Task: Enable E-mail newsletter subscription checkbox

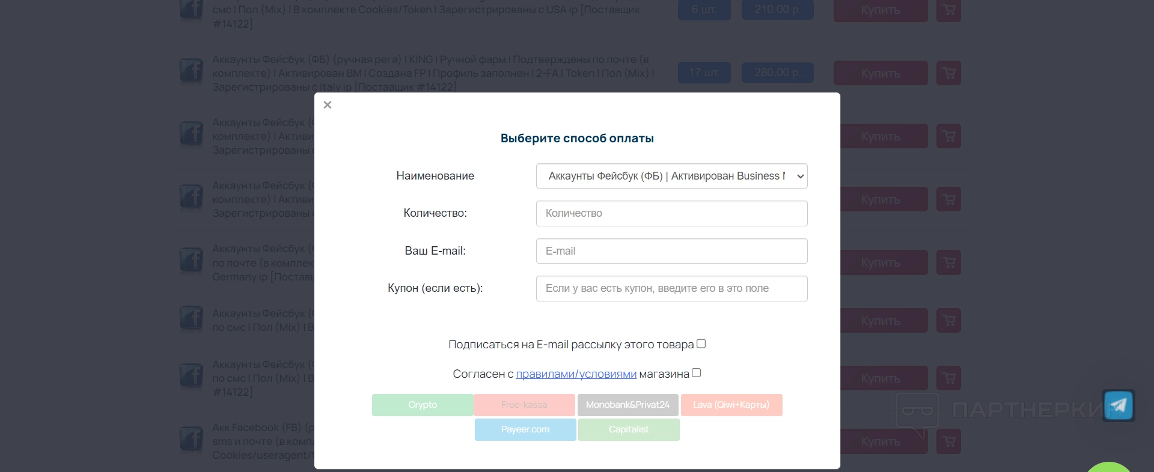Action: tap(701, 344)
